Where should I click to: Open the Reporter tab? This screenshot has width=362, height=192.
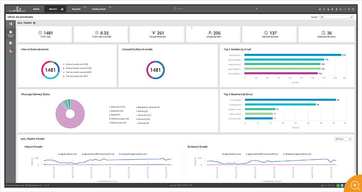coord(76,9)
